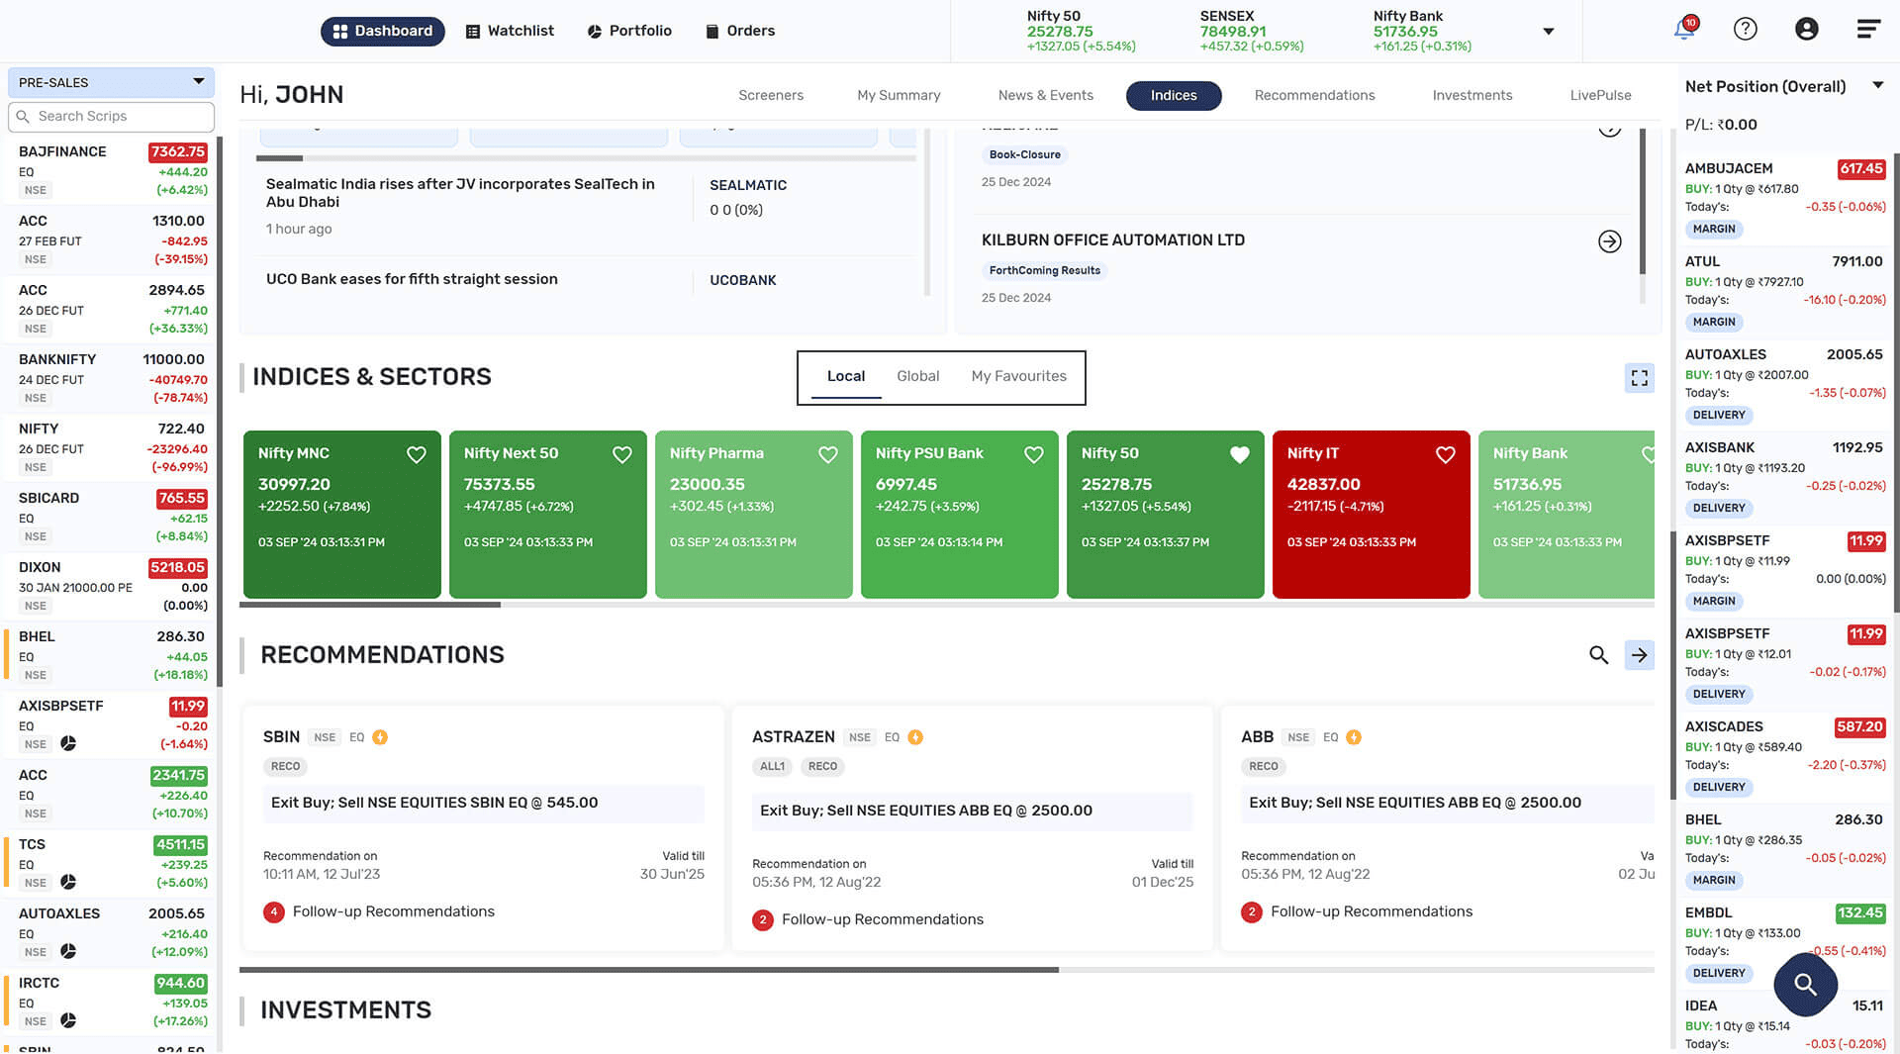Focus the Search Scrips field

pyautogui.click(x=111, y=117)
